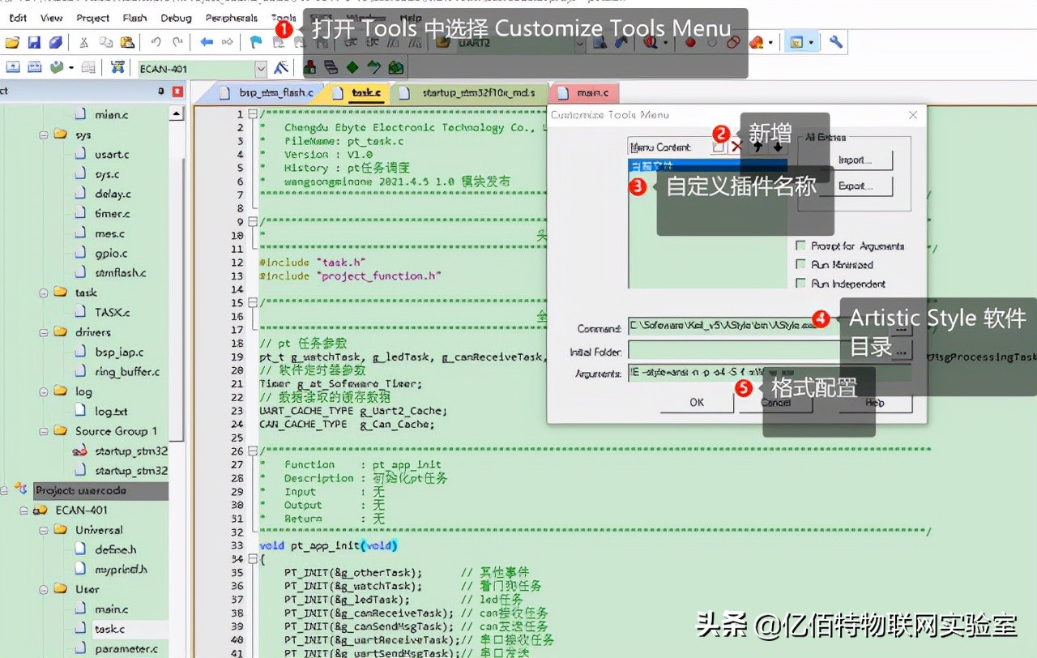Click the red X Delete icon beside Menu Content
The image size is (1037, 658).
coord(736,147)
